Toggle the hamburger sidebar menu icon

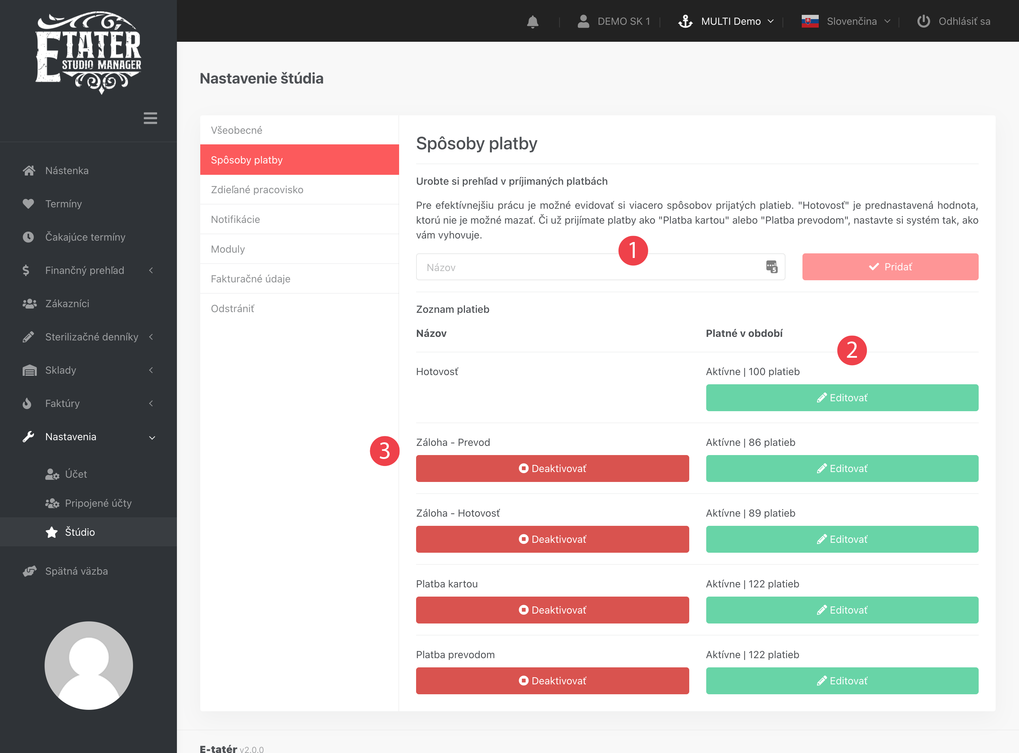150,118
